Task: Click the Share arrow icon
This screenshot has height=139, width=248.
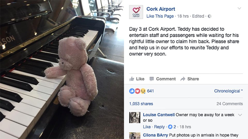Action: coord(183,79)
